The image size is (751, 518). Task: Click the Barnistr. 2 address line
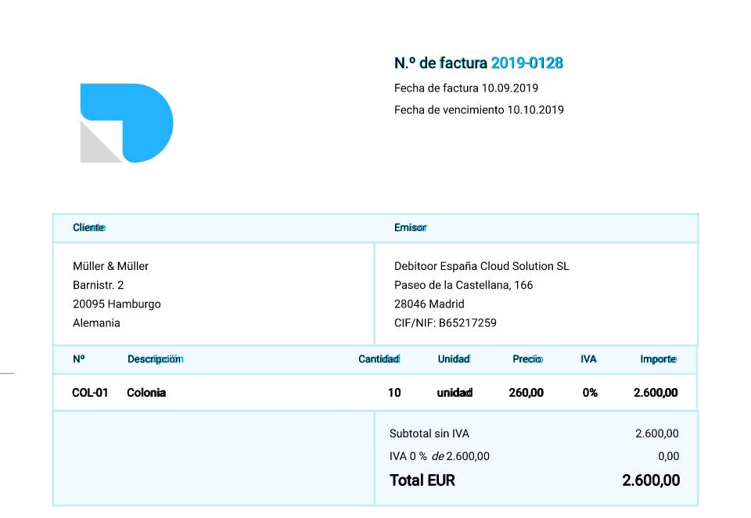pos(99,285)
